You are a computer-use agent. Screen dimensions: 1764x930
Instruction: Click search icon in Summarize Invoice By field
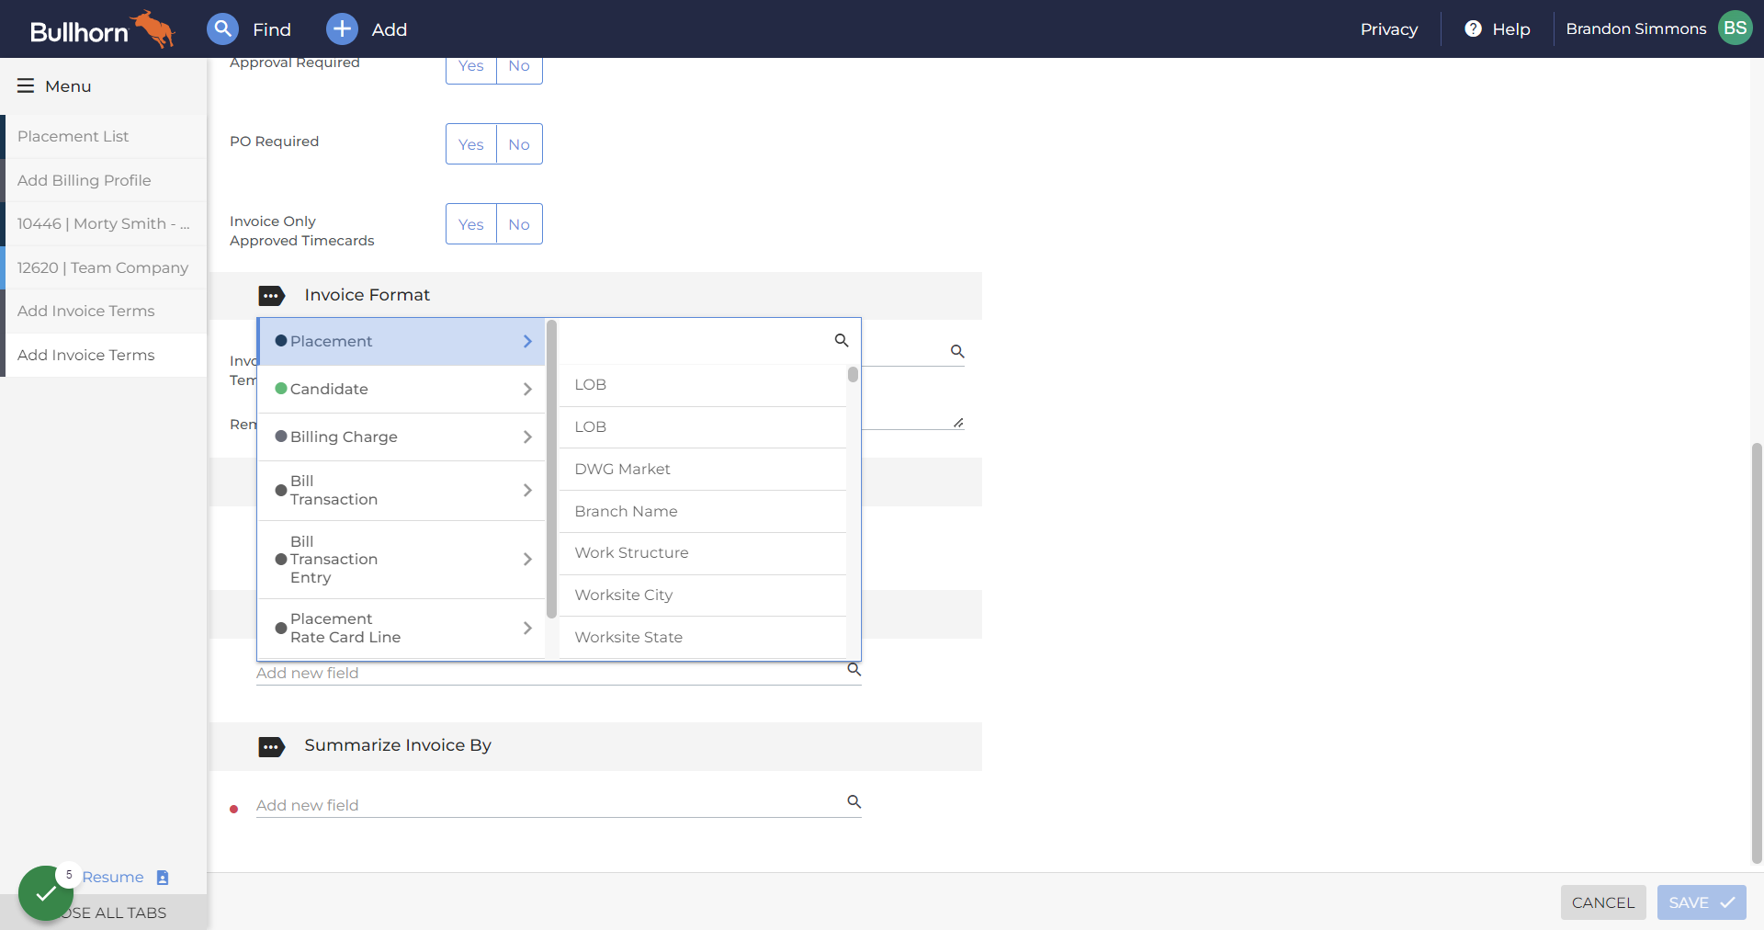pos(854,801)
